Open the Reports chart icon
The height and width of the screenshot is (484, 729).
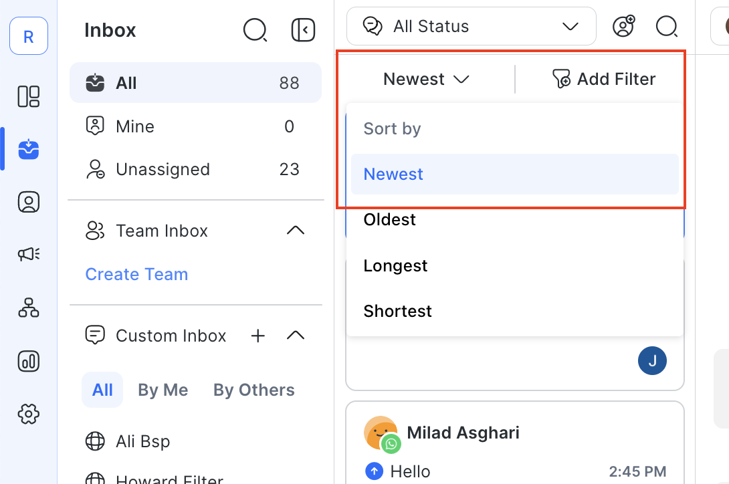[28, 361]
